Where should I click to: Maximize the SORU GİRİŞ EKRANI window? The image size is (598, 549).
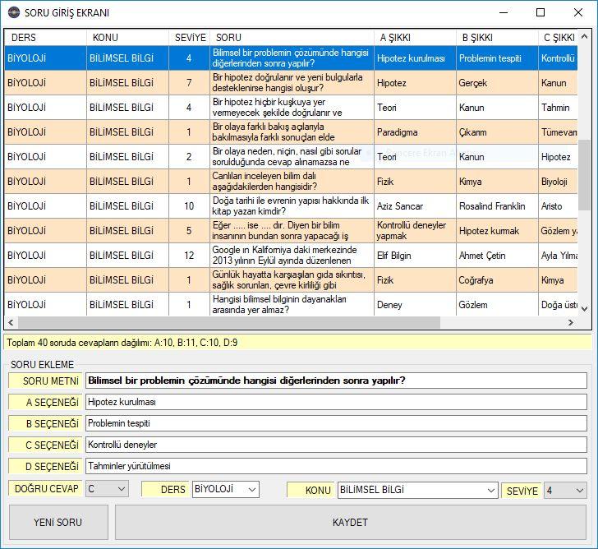click(540, 12)
